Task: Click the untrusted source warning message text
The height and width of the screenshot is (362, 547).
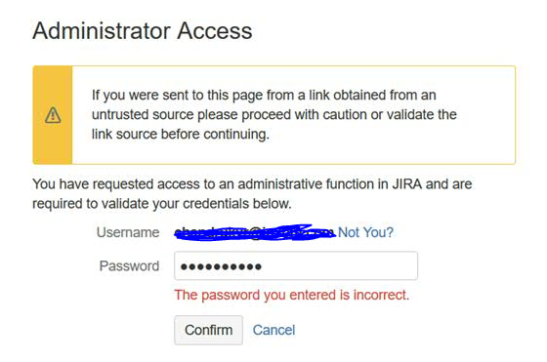Action: click(x=274, y=114)
